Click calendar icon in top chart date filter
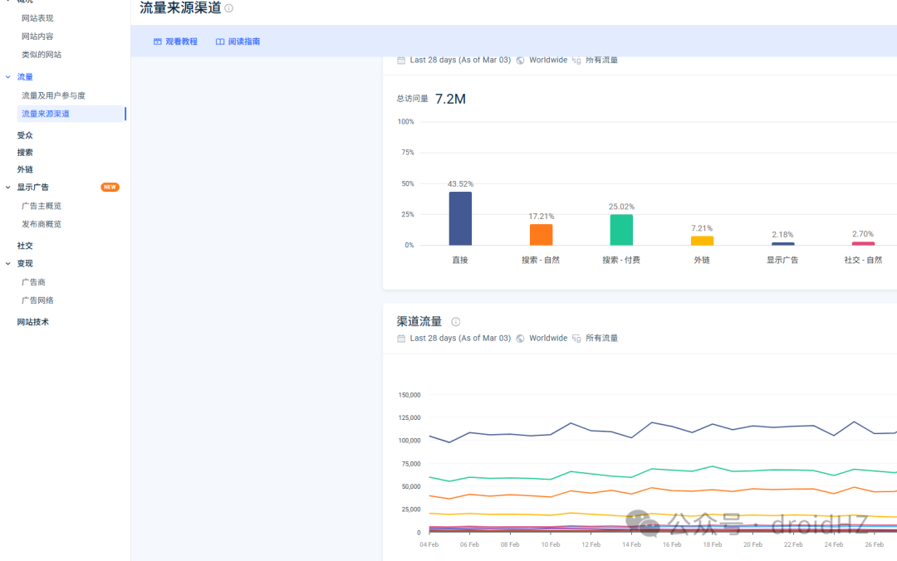The height and width of the screenshot is (561, 897). point(401,60)
